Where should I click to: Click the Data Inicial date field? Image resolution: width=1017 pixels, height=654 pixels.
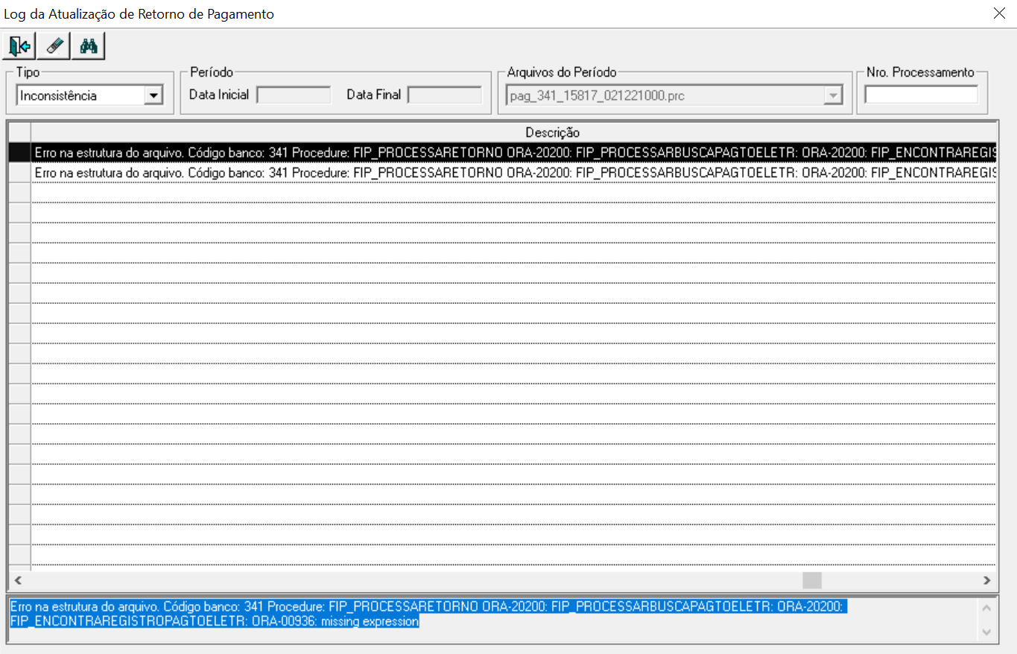[294, 95]
